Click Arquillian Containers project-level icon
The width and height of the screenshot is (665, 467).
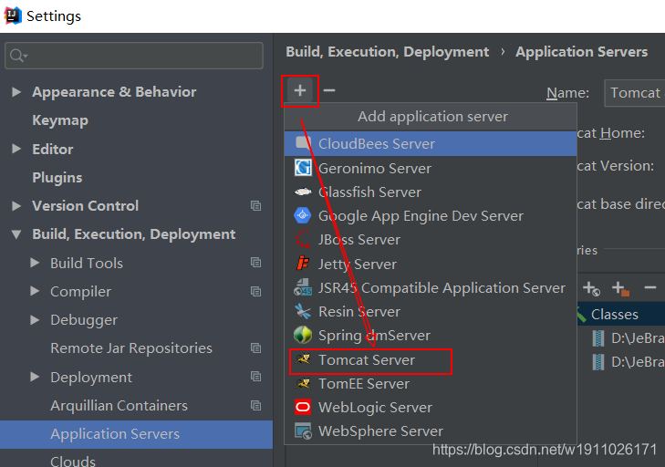(255, 406)
